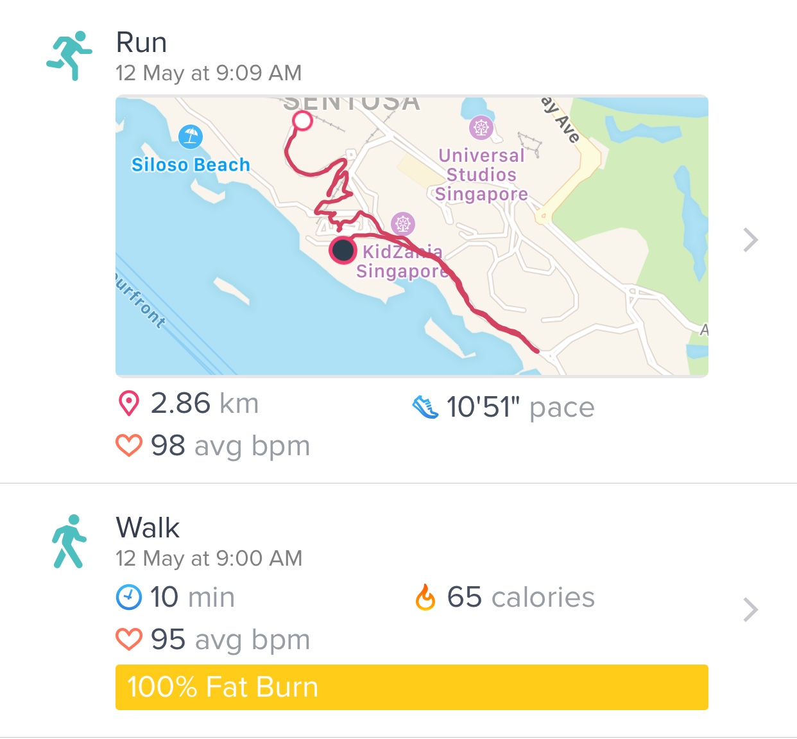The height and width of the screenshot is (739, 797).
Task: Tap the walking figure icon
Action: pos(69,541)
